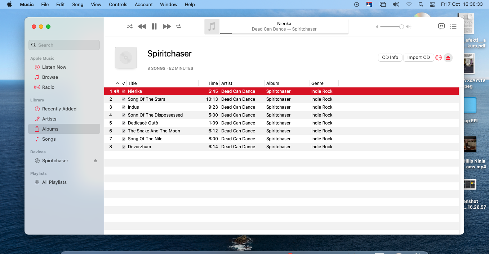The width and height of the screenshot is (489, 254).
Task: Open the File menu
Action: point(45,4)
